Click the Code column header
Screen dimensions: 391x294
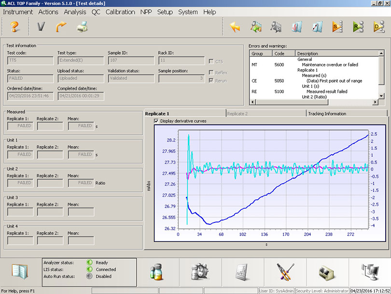284,54
